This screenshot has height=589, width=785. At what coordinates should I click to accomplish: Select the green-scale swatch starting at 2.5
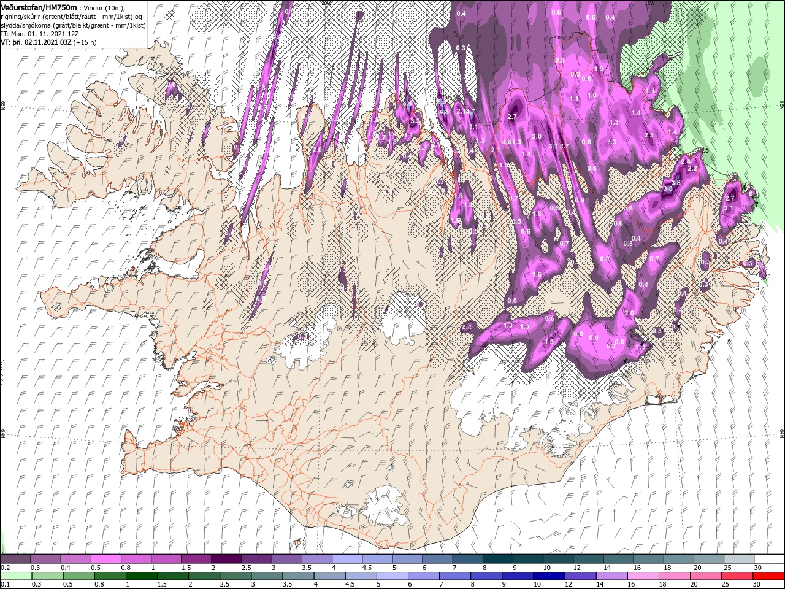(235, 576)
